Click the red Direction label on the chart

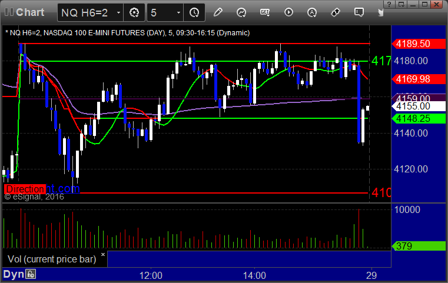[25, 189]
